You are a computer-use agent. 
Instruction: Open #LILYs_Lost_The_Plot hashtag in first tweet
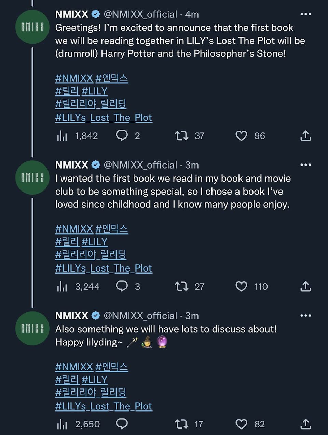click(104, 118)
